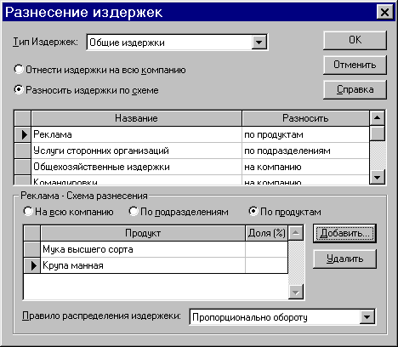
Task: Click the Название column header
Action: (x=136, y=118)
